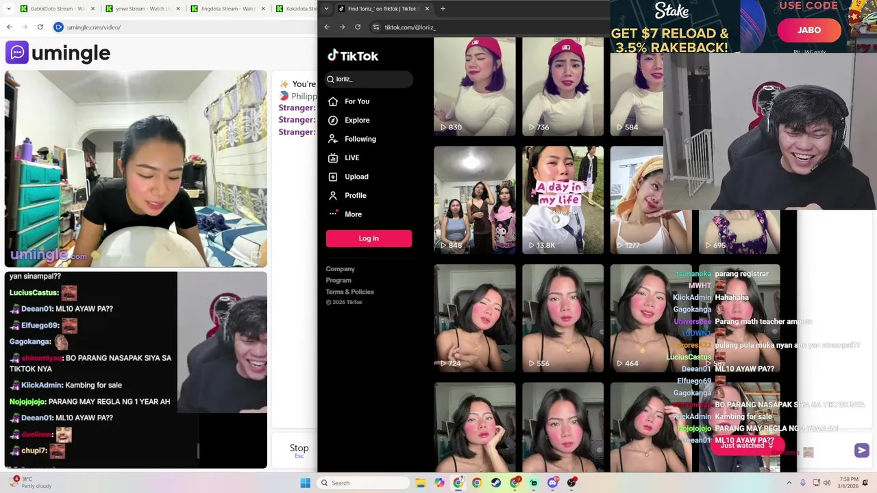877x493 pixels.
Task: Go back in the TikTok browser window
Action: (327, 27)
